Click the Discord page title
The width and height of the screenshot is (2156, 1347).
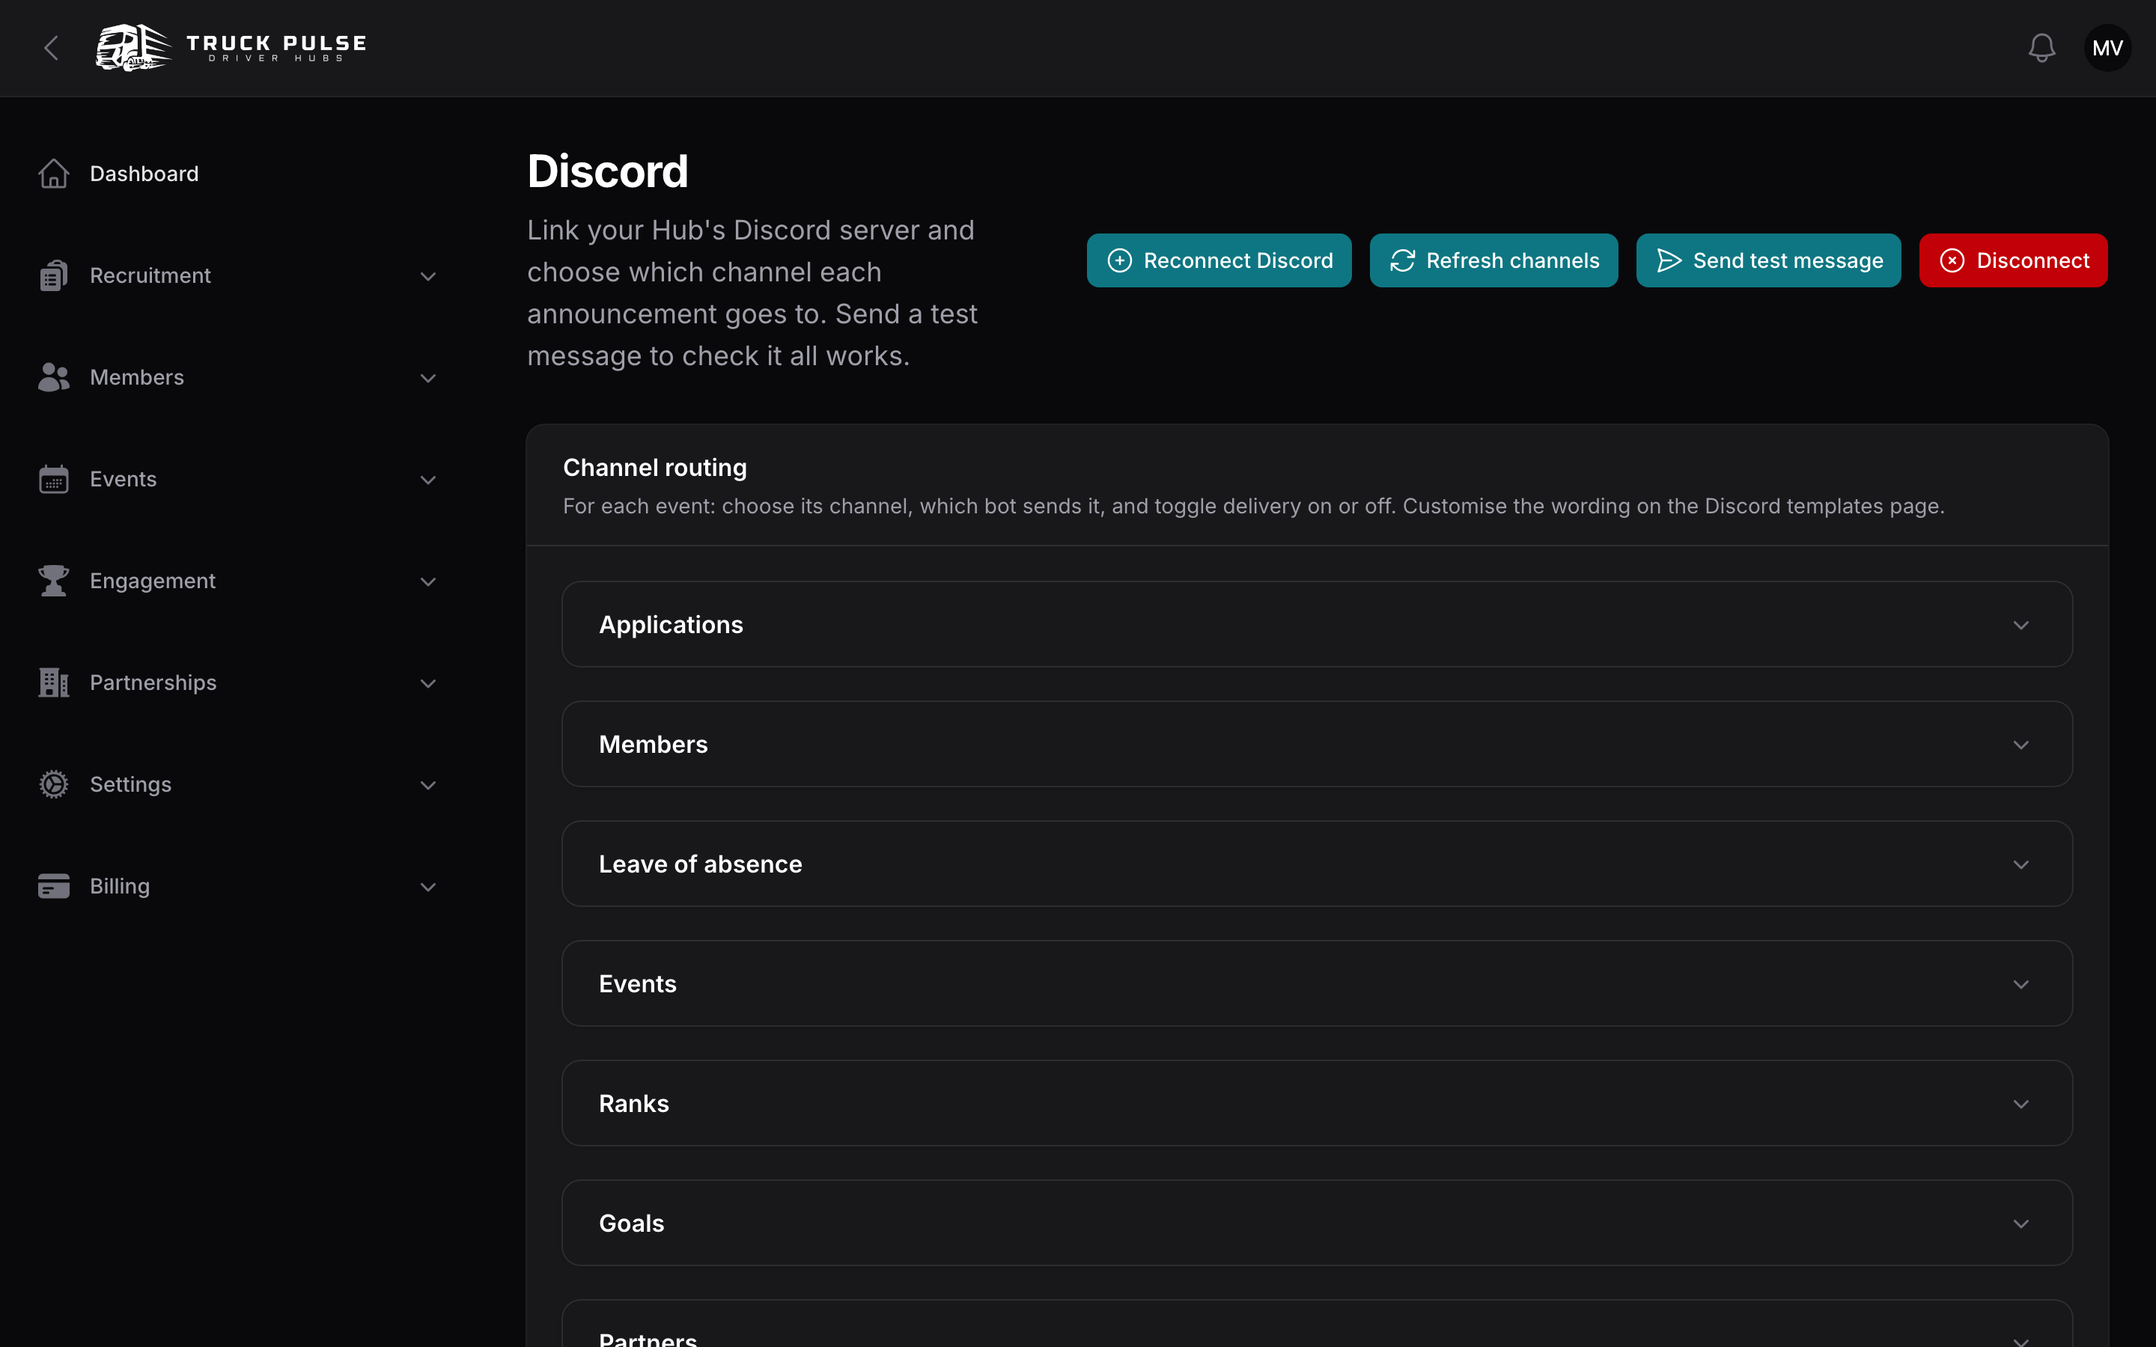click(x=608, y=171)
